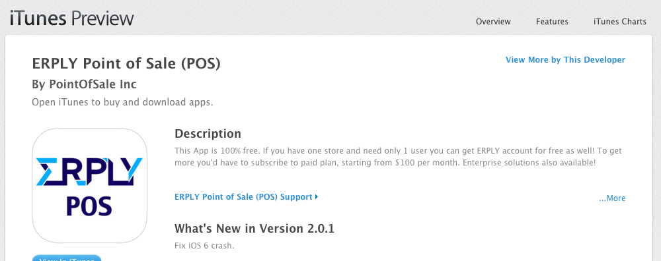Viewport: 661px width, 261px height.
Task: Click the By PointOfSale Inc developer name
Action: (x=85, y=84)
